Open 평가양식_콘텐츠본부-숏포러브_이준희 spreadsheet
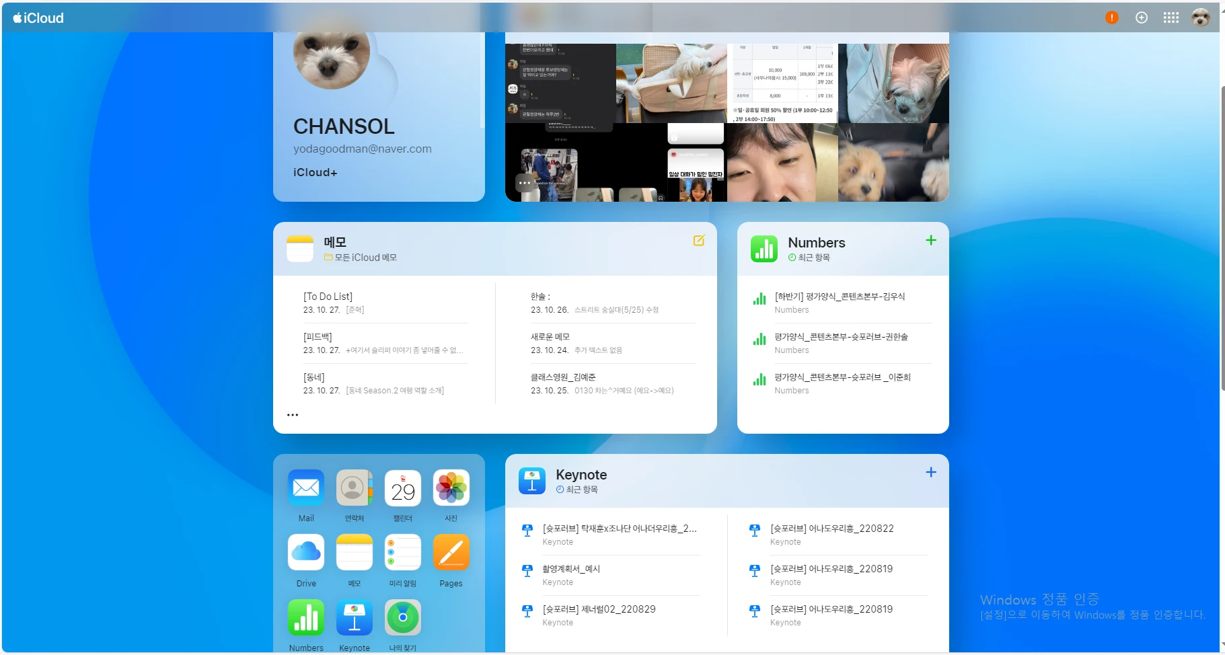 pos(842,383)
